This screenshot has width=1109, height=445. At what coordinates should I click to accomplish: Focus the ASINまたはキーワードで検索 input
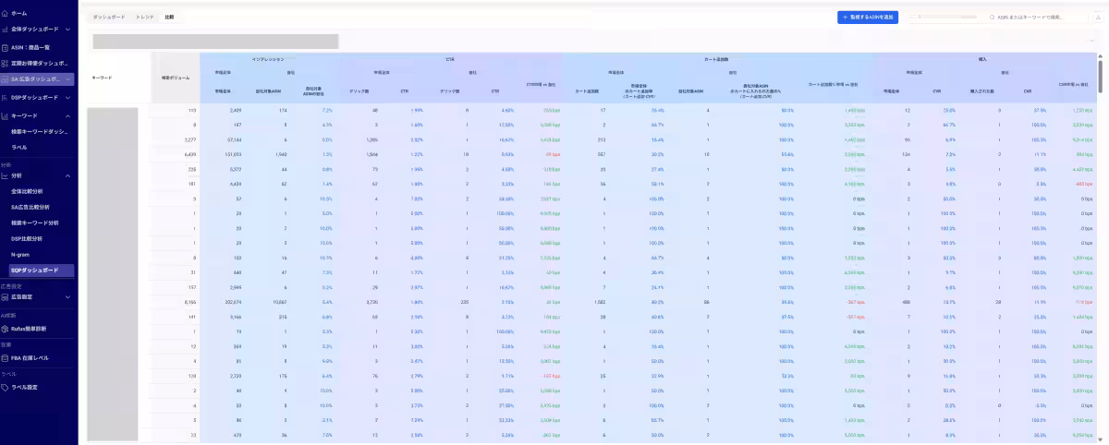(x=1041, y=17)
